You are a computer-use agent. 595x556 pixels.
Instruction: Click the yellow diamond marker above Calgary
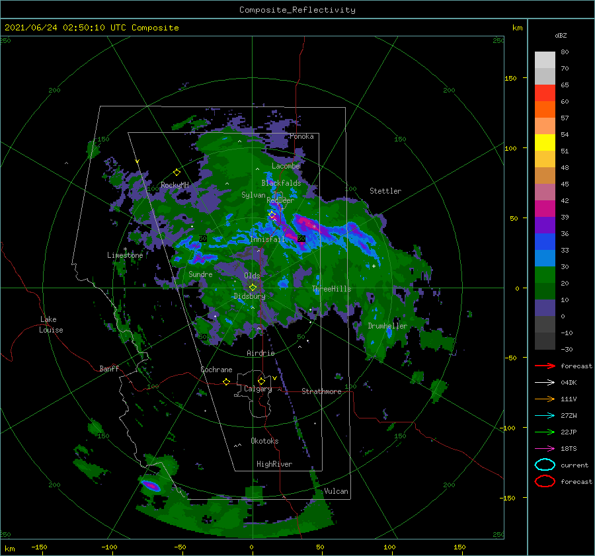tap(261, 381)
